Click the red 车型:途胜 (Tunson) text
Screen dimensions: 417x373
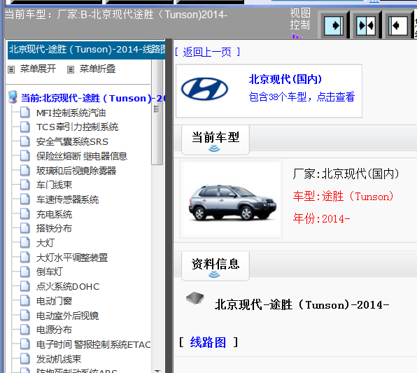coord(344,197)
